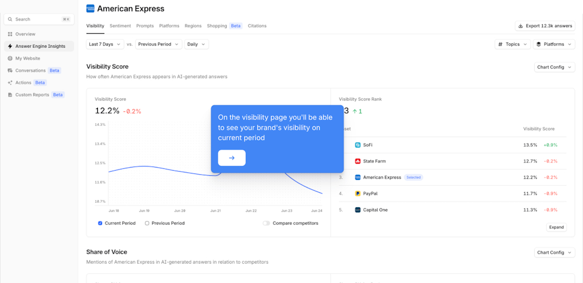This screenshot has width=583, height=283.
Task: Click the My Website globe icon
Action: 10,58
